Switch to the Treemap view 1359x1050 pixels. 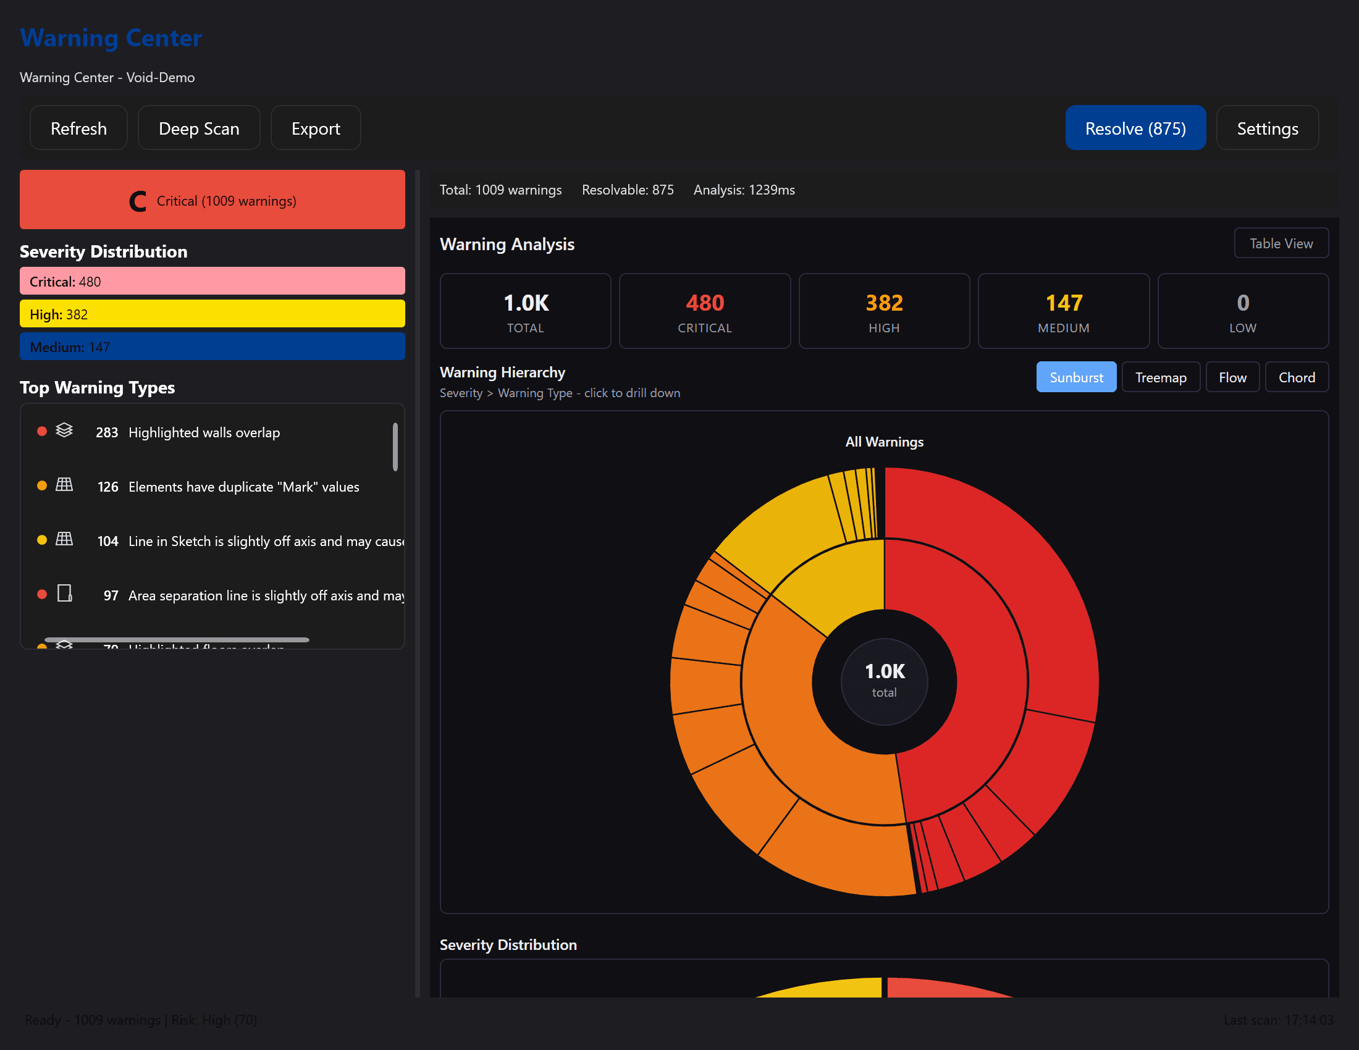pyautogui.click(x=1161, y=377)
